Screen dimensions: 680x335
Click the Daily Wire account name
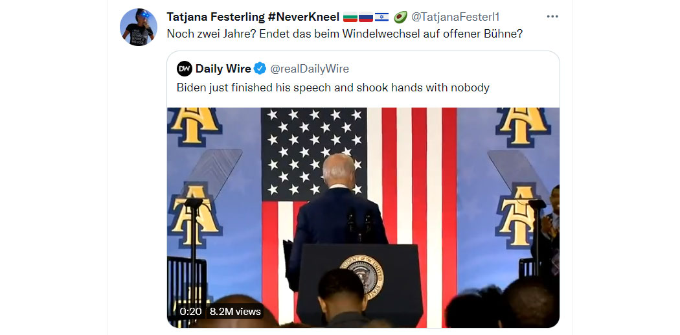click(223, 69)
